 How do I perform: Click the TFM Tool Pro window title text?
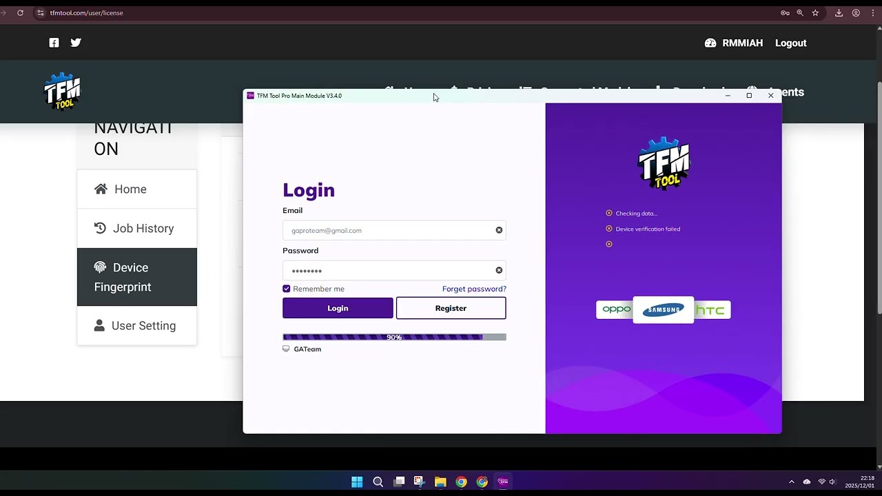point(299,96)
